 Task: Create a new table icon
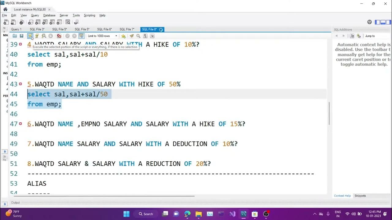(x=38, y=22)
